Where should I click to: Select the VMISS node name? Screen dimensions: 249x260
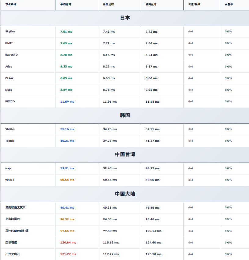click(x=10, y=129)
